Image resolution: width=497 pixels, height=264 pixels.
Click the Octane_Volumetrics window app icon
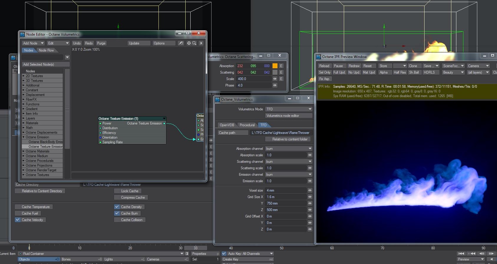click(x=217, y=99)
